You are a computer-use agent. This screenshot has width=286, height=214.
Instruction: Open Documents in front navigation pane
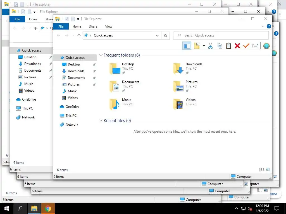[x=76, y=78]
